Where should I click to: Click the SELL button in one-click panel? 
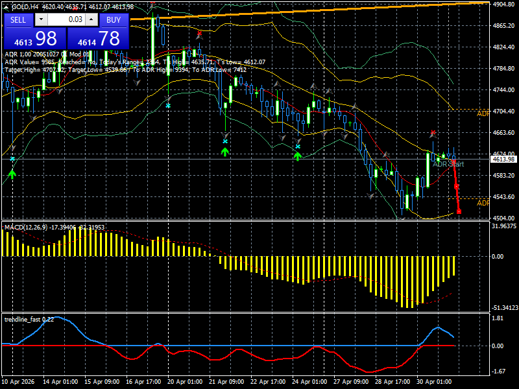click(18, 20)
